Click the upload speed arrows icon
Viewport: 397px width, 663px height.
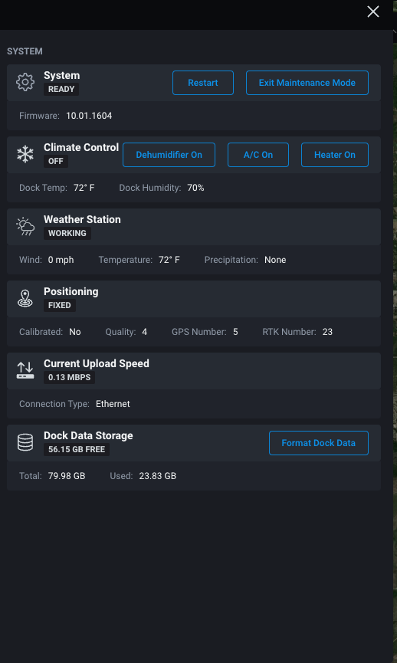[25, 370]
